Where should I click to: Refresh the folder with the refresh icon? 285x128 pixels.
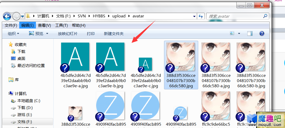tap(201, 16)
